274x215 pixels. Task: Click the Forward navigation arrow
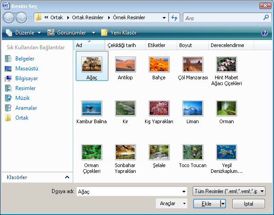[21, 17]
